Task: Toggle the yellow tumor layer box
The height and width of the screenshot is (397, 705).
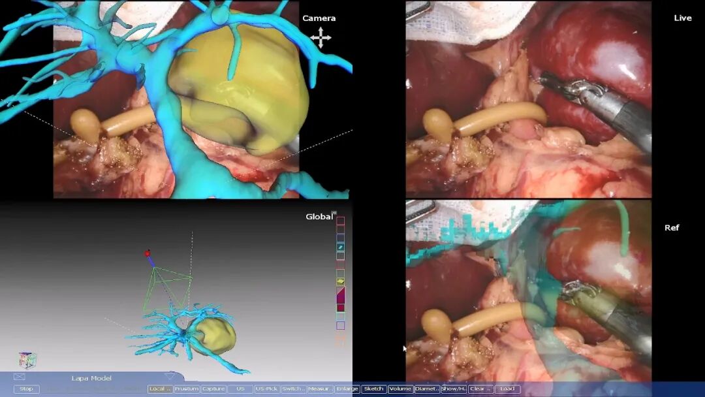Action: [x=340, y=281]
